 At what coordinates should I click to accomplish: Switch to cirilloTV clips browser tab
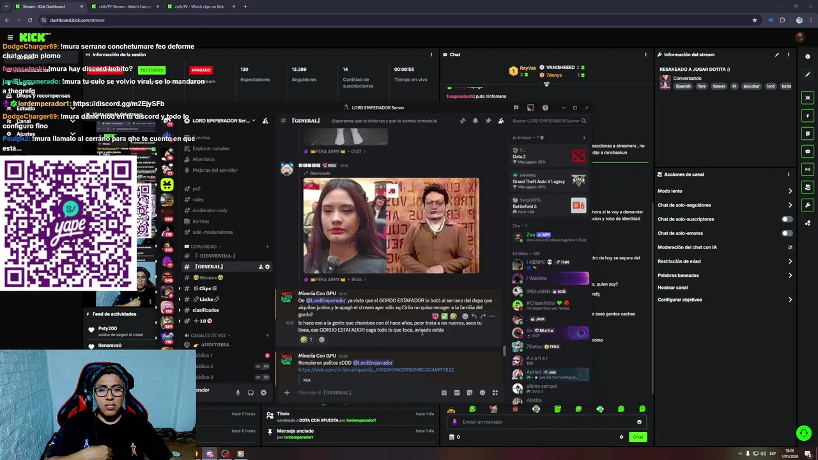click(200, 6)
